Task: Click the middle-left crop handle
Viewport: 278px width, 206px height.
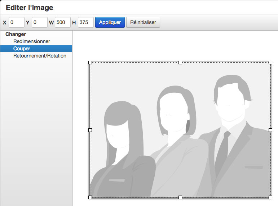Action: (90, 130)
